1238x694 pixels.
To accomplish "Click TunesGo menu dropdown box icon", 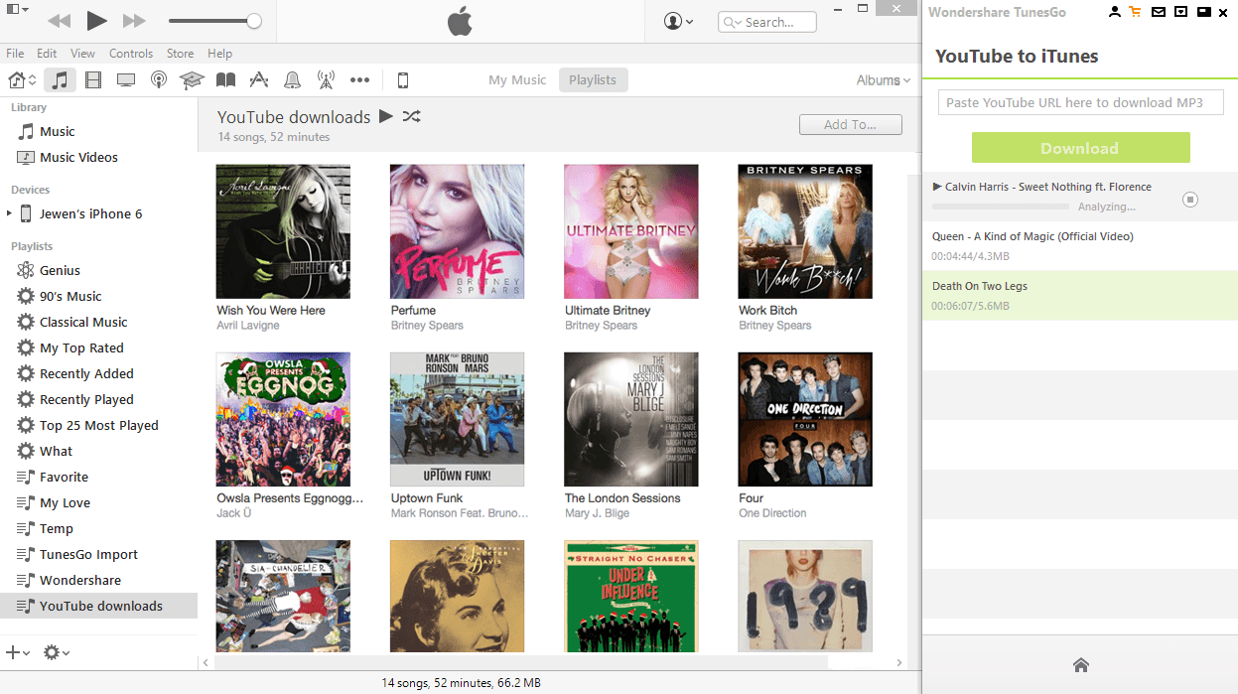I will (1180, 12).
